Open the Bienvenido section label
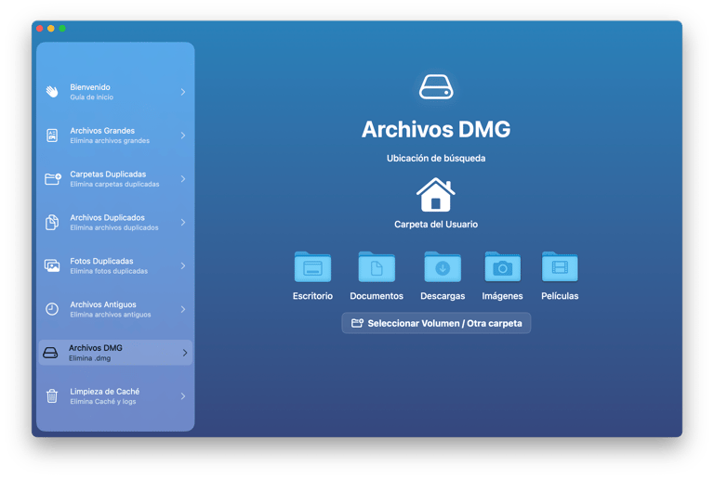The height and width of the screenshot is (478, 714). pos(90,87)
